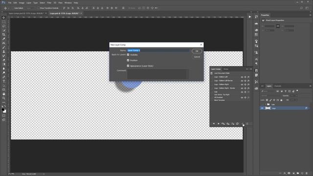313x176 pixels.
Task: Select the Zoom tool
Action: click(x=3, y=98)
